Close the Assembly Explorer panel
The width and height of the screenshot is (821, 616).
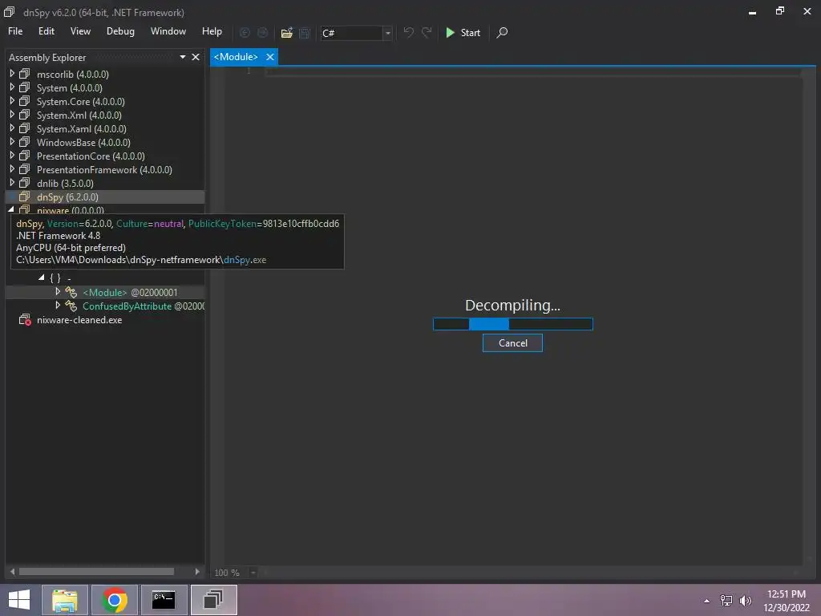tap(196, 57)
